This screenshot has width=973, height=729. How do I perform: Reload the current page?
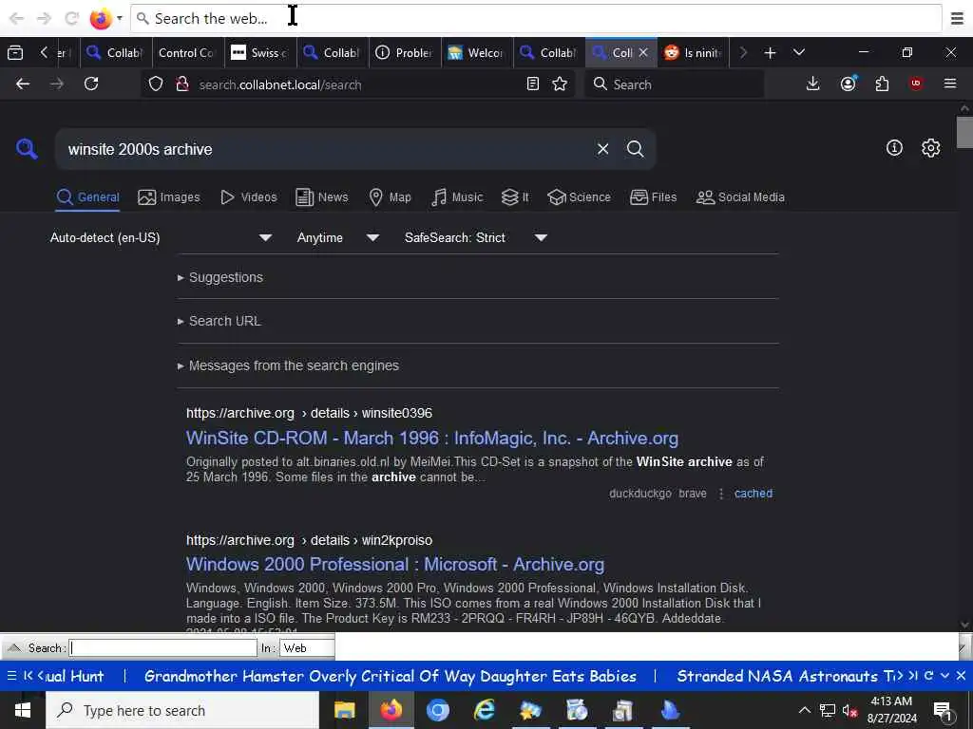click(91, 84)
